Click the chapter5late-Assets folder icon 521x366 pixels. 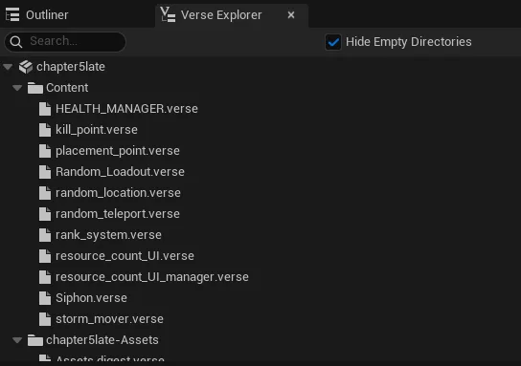tap(35, 340)
